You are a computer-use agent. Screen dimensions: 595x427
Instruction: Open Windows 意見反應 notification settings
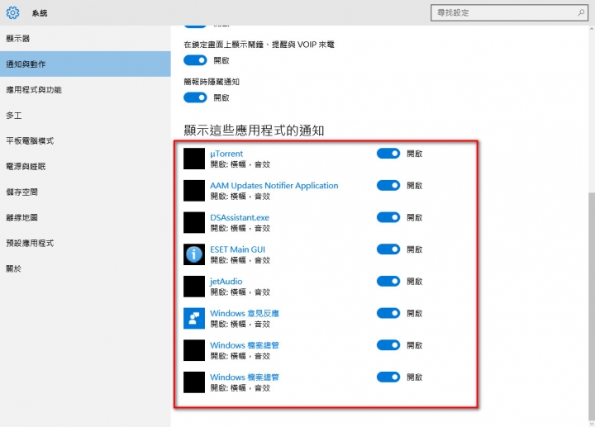[x=245, y=313]
